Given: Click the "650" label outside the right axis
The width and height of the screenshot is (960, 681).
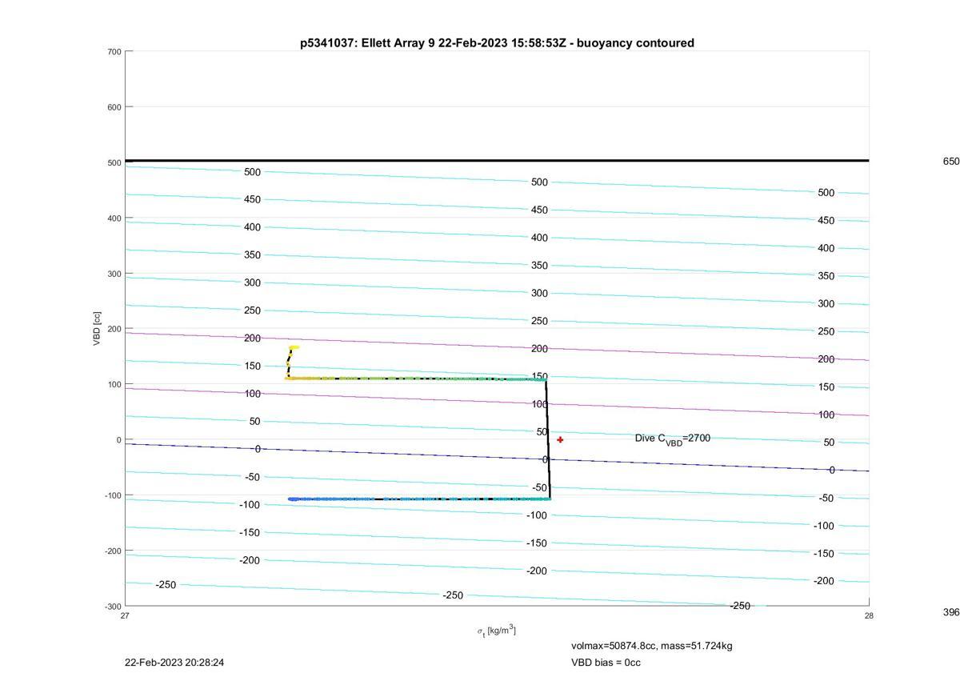Looking at the screenshot, I should click(950, 162).
